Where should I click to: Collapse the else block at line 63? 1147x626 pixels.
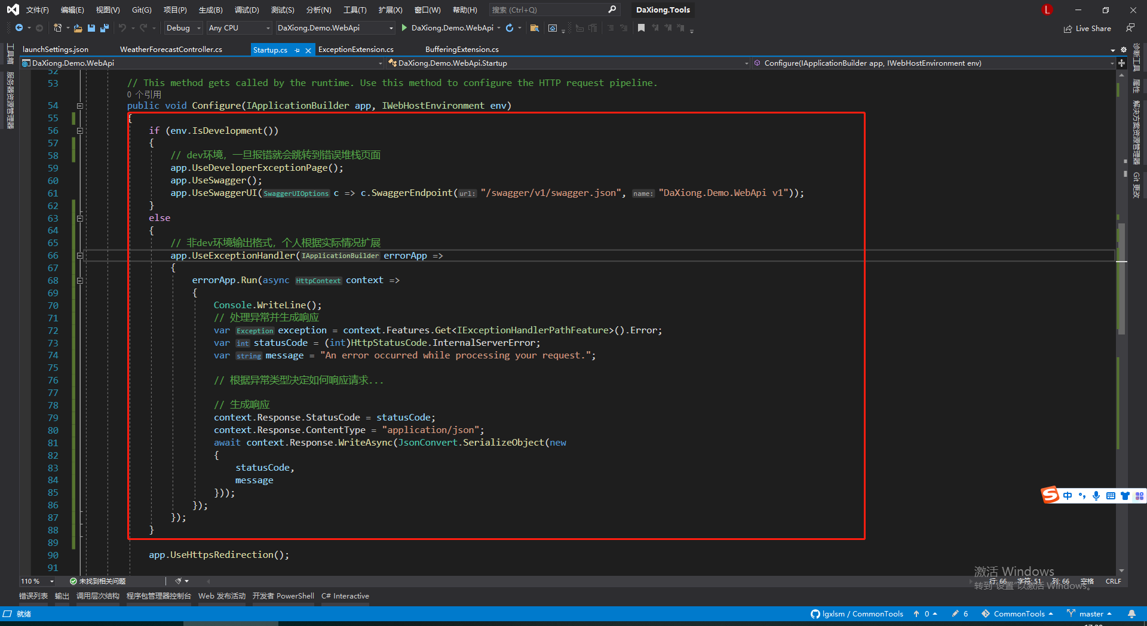coord(79,218)
